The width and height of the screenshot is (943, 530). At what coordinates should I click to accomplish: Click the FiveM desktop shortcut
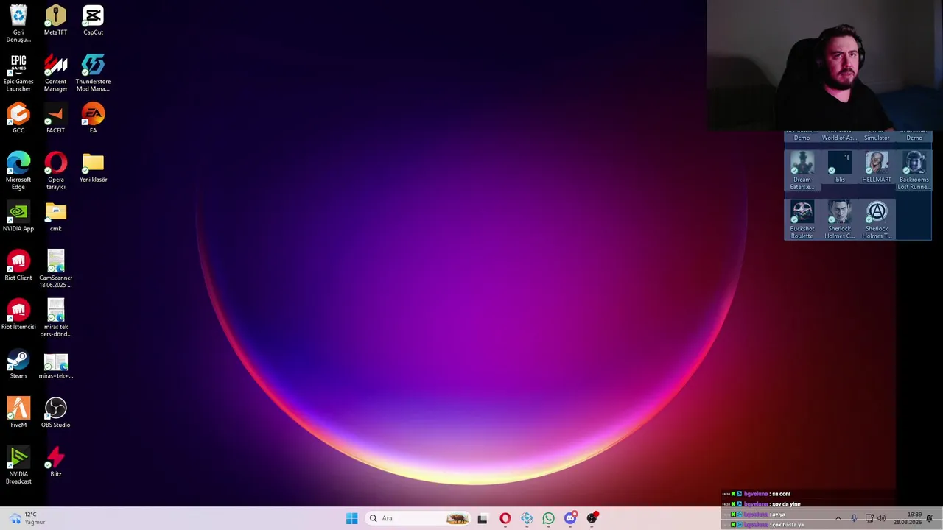click(18, 413)
